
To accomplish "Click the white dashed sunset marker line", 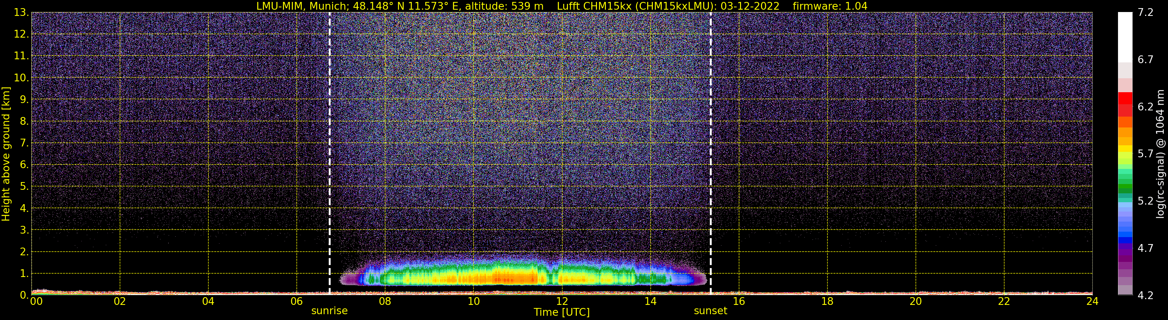I will 711,153.
